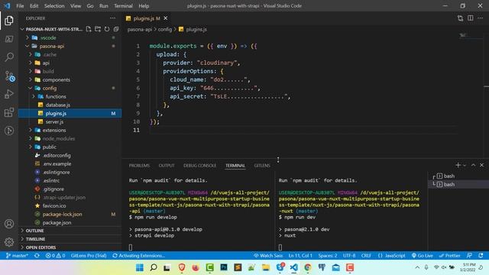Click the New File icon in Explorer

pyautogui.click(x=89, y=29)
